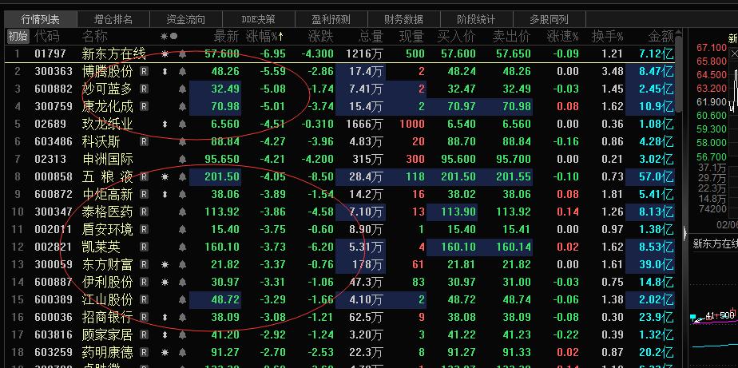Select the 东方财富 stock name
The width and height of the screenshot is (738, 368).
point(107,265)
